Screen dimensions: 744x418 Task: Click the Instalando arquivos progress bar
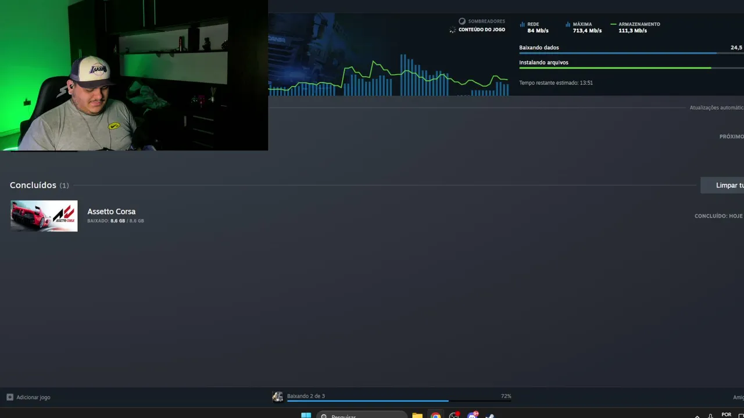631,68
